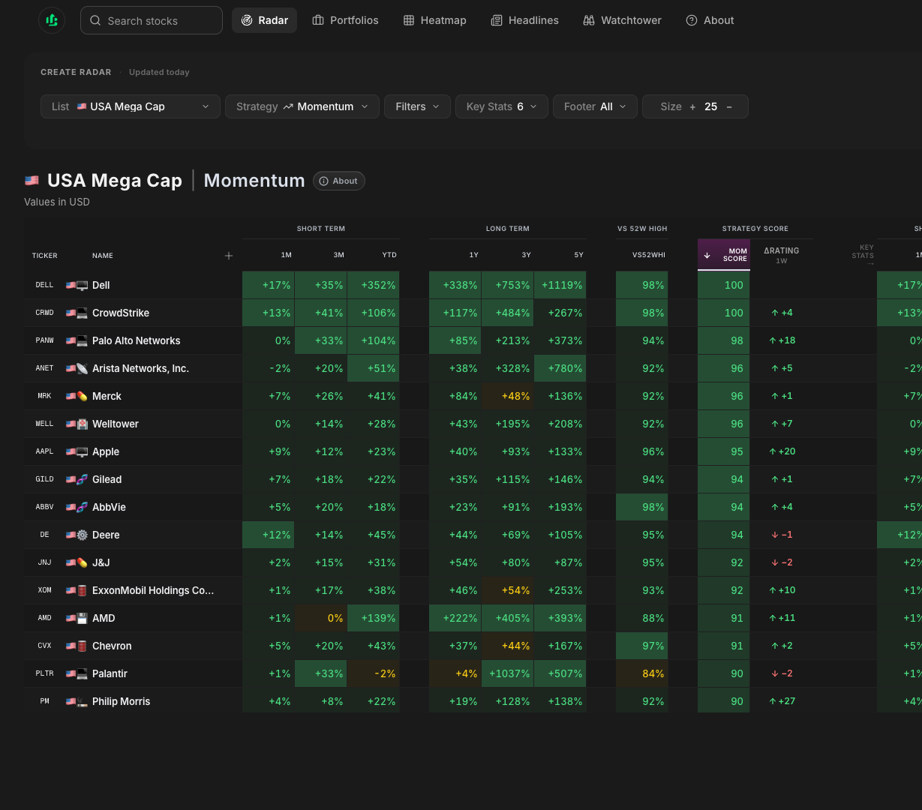This screenshot has width=922, height=810.
Task: Click Palantir's 84% VS52WHI cell
Action: tap(642, 673)
